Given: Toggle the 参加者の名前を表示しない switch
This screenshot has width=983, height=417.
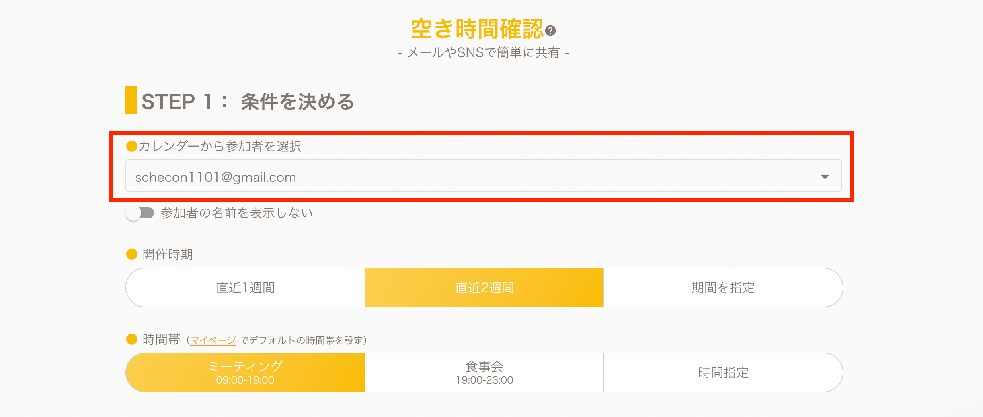Looking at the screenshot, I should click(140, 213).
